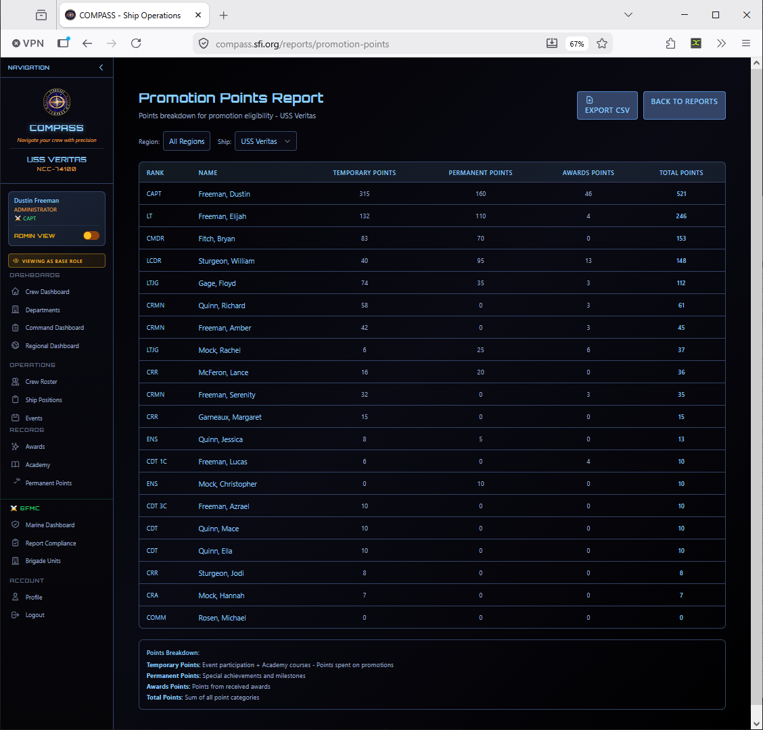This screenshot has width=763, height=730.
Task: Open Marine Dashboard shield icon
Action: coord(16,525)
